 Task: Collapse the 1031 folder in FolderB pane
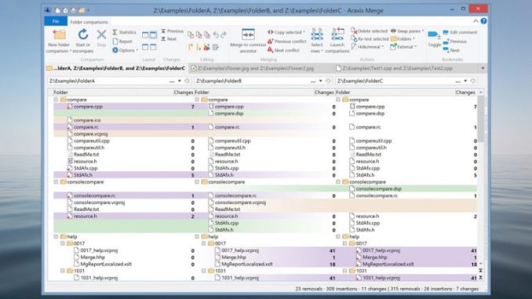pos(203,271)
